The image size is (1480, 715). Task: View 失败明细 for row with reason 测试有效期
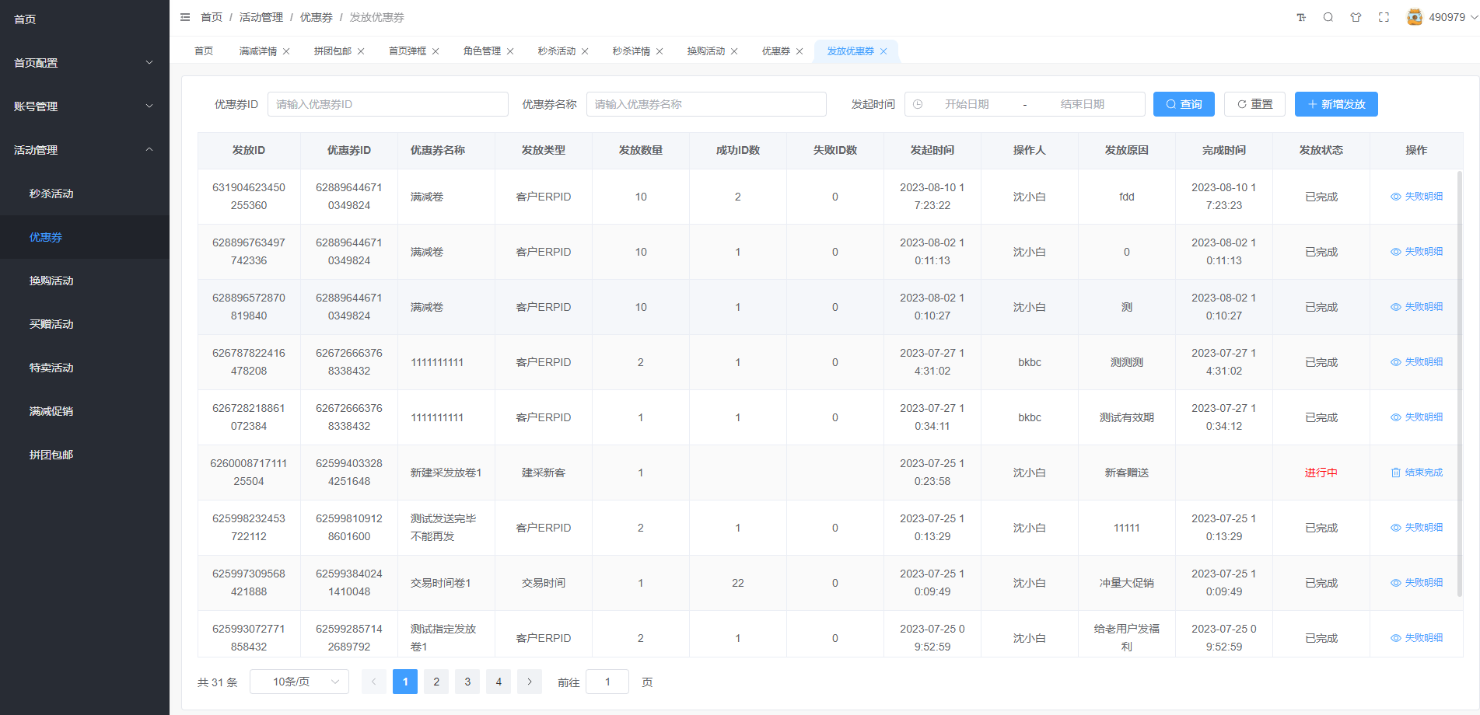click(1416, 417)
